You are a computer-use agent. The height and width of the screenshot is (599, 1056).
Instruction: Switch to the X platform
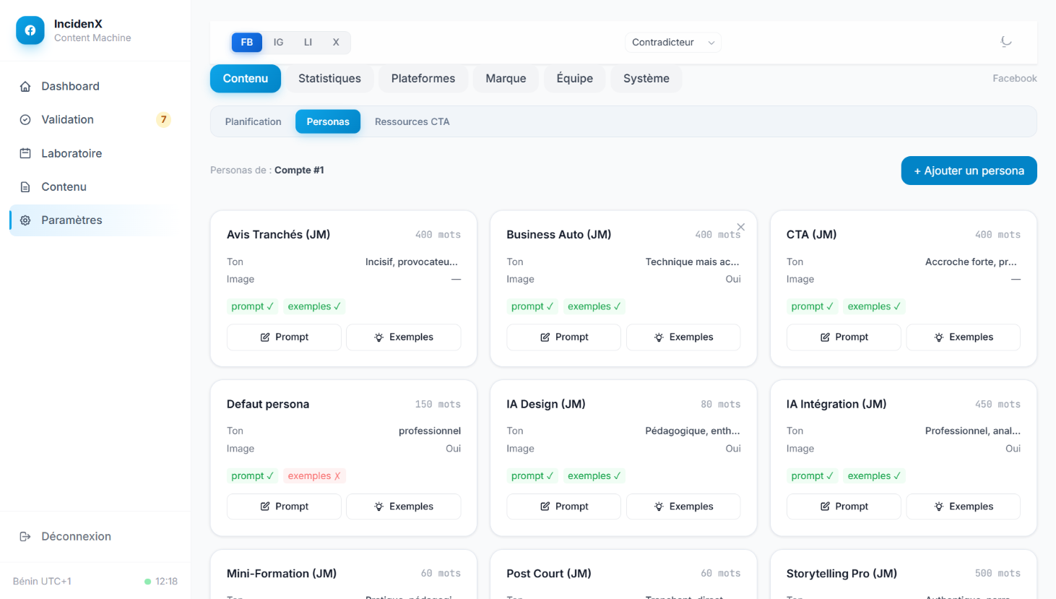point(336,42)
